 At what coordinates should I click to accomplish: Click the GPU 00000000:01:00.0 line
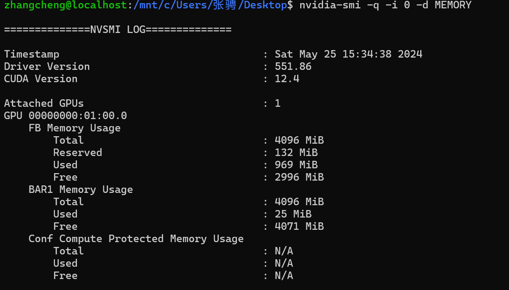65,116
